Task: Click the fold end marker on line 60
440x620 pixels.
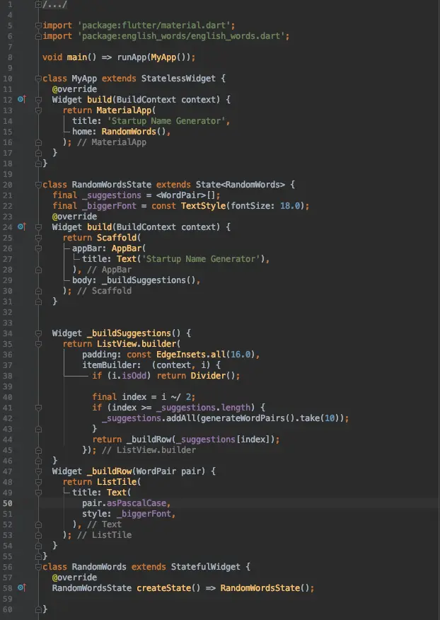Action: pos(38,609)
